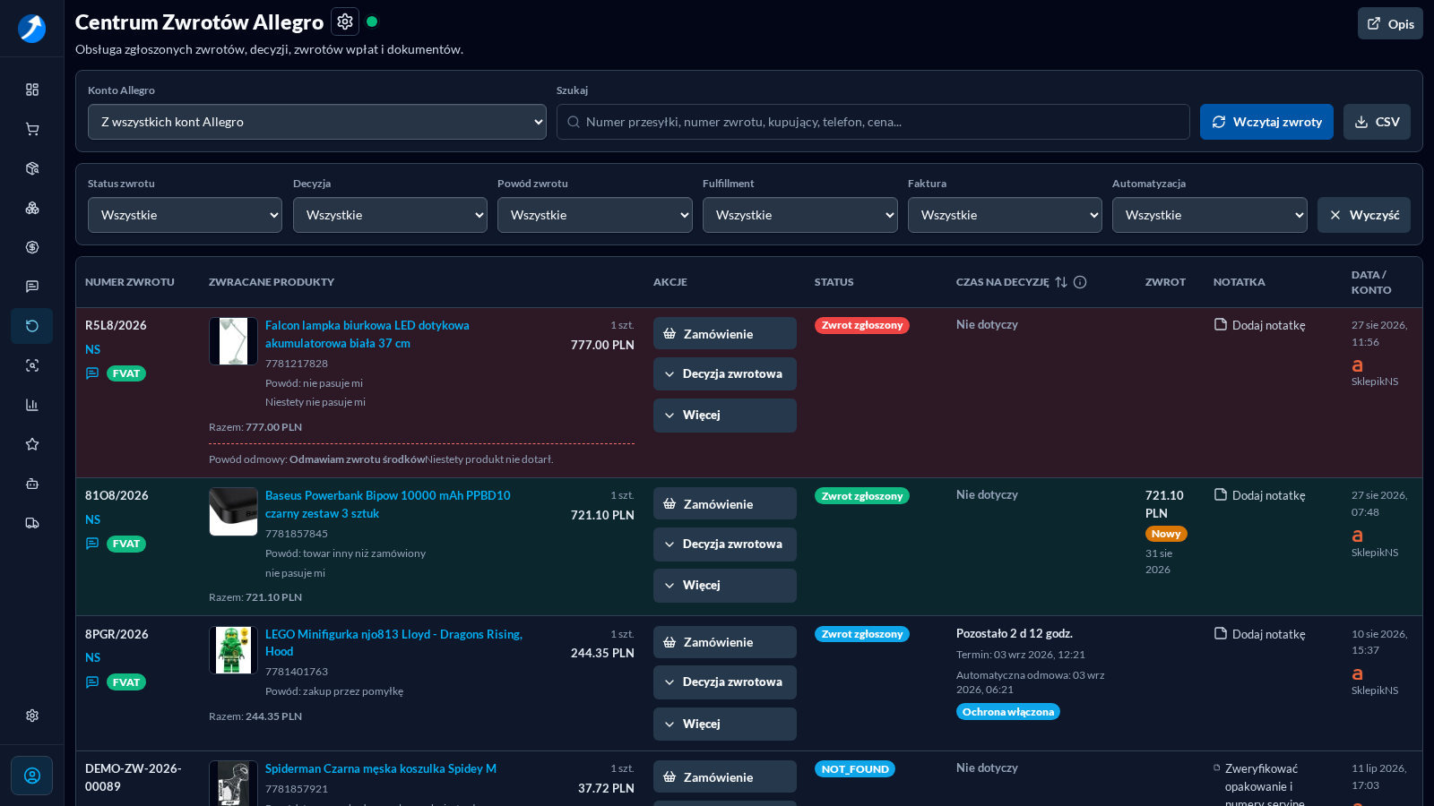Open Zamówienie for Falcon lampka row
This screenshot has height=806, width=1434.
pyautogui.click(x=725, y=333)
